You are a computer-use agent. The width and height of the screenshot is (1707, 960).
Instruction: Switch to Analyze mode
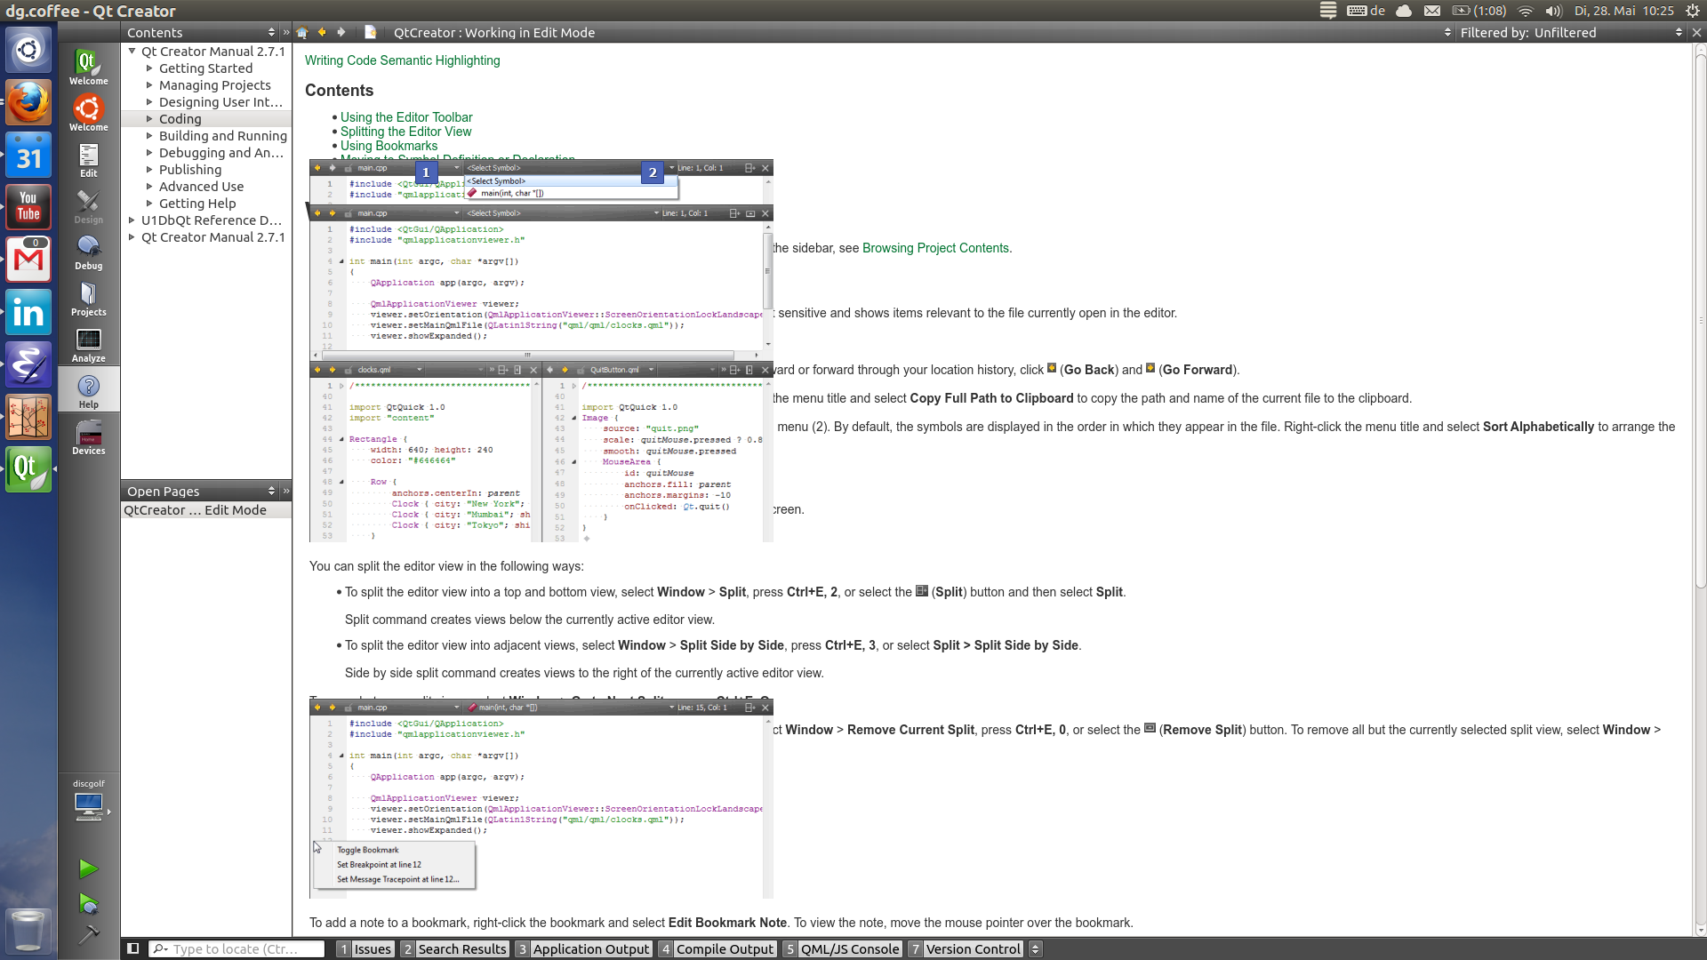click(x=88, y=345)
